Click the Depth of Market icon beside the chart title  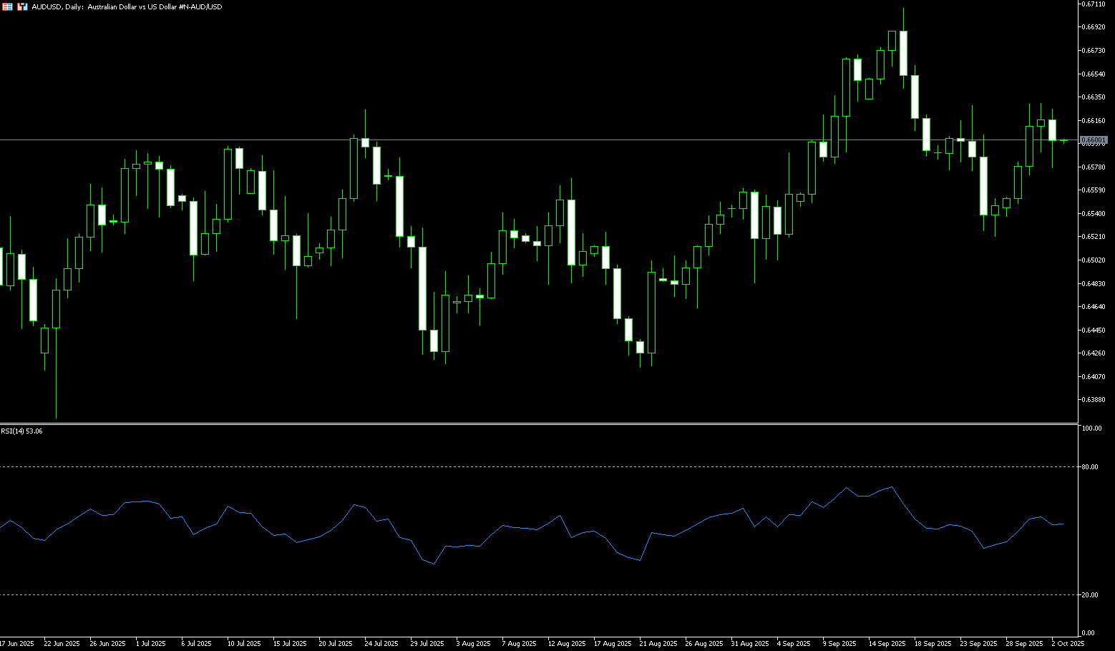click(22, 6)
